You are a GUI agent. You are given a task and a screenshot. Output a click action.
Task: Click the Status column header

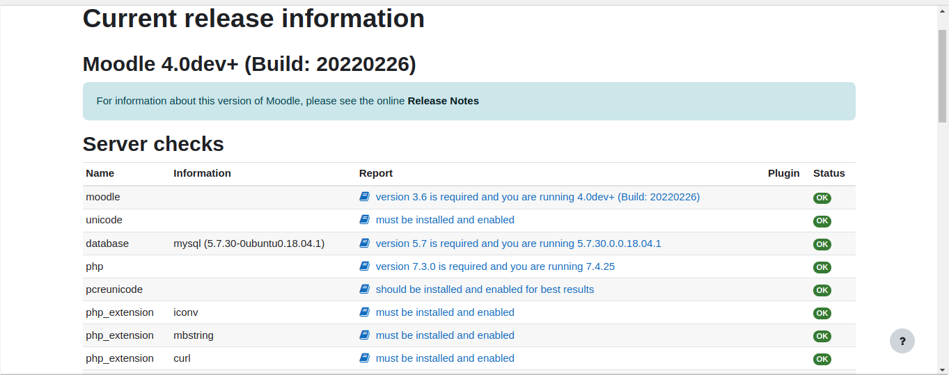[829, 173]
